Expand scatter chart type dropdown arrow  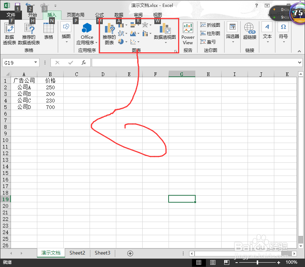(x=139, y=42)
